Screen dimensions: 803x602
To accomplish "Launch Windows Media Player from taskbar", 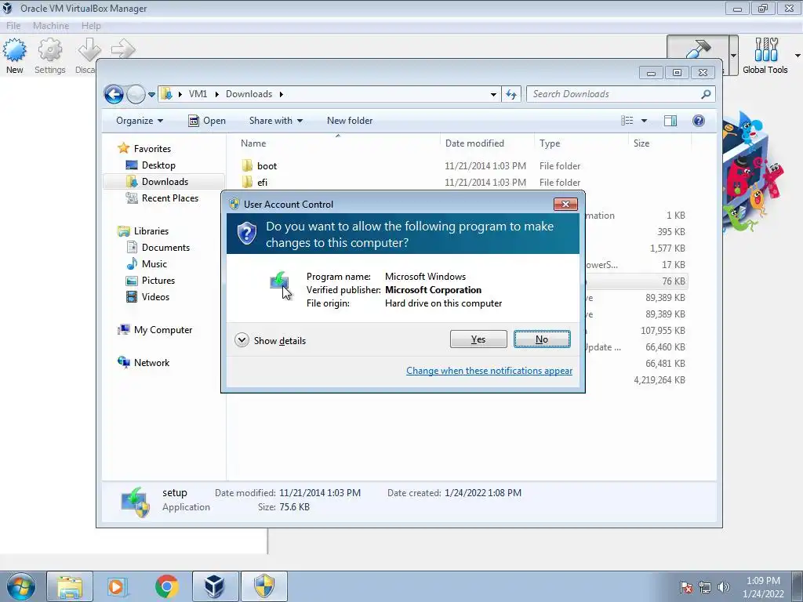I will pos(117,586).
